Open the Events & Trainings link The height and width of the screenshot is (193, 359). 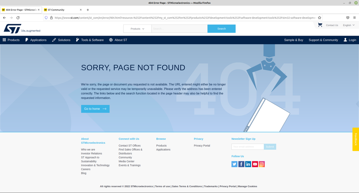(x=130, y=165)
